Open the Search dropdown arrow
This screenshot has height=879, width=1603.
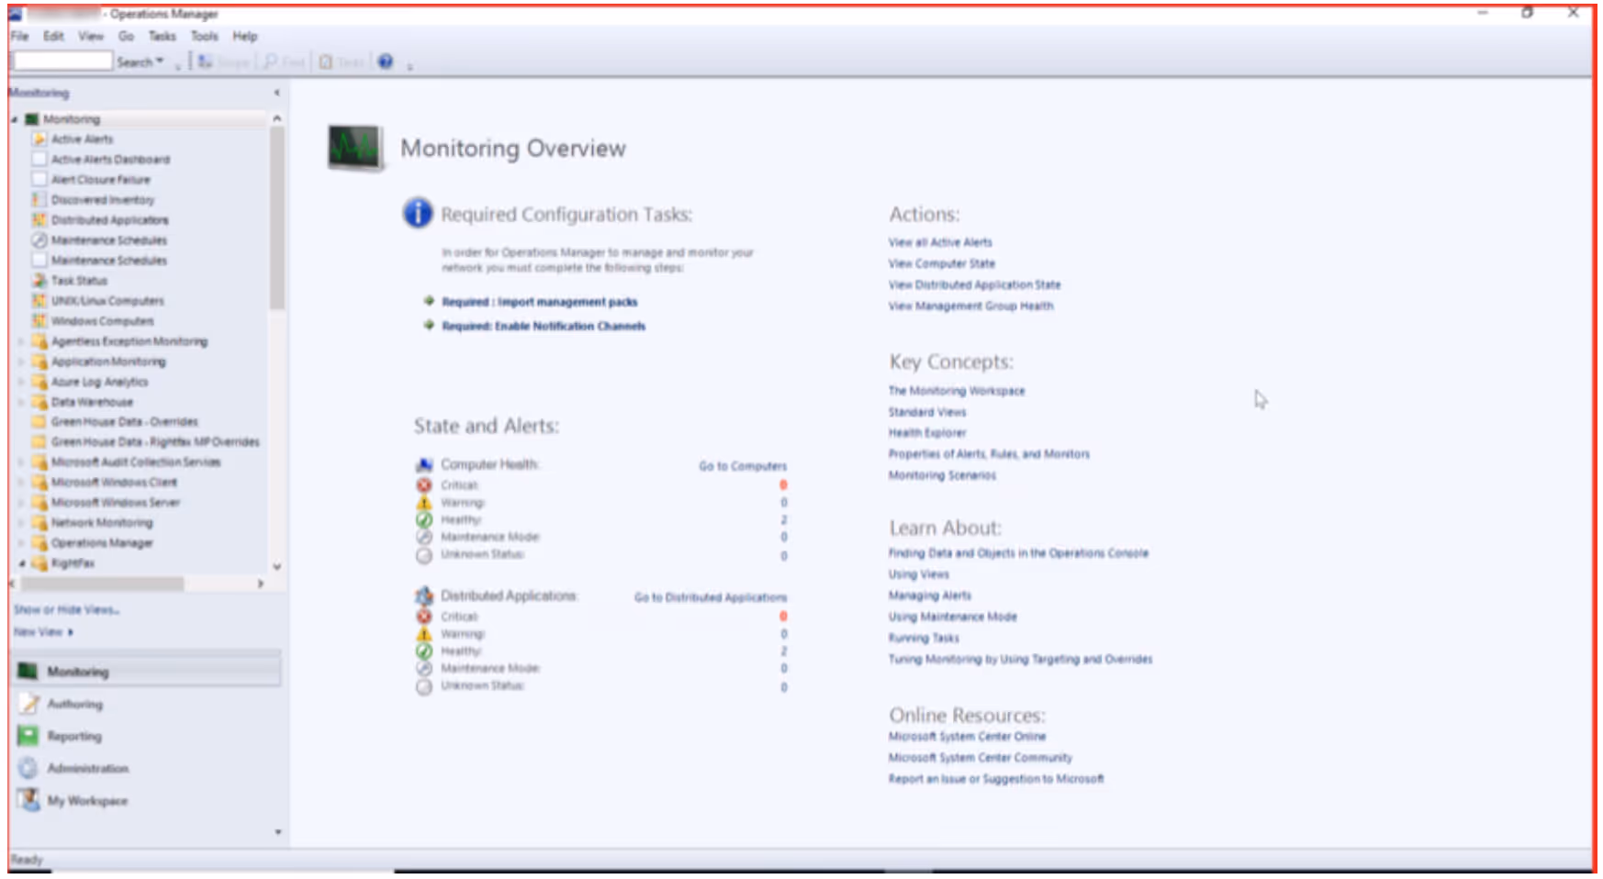click(161, 61)
